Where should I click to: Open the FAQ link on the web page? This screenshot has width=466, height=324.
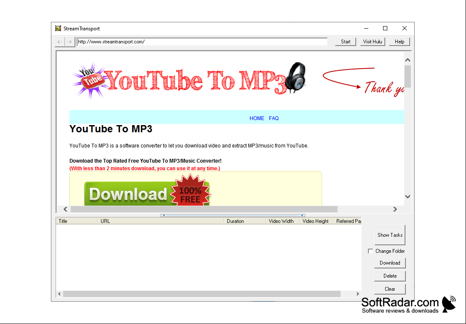coord(274,118)
